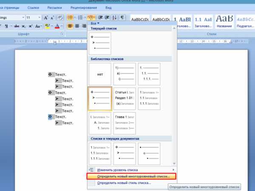Center the paragraph text
255x191 pixels.
pyautogui.click(x=77, y=26)
